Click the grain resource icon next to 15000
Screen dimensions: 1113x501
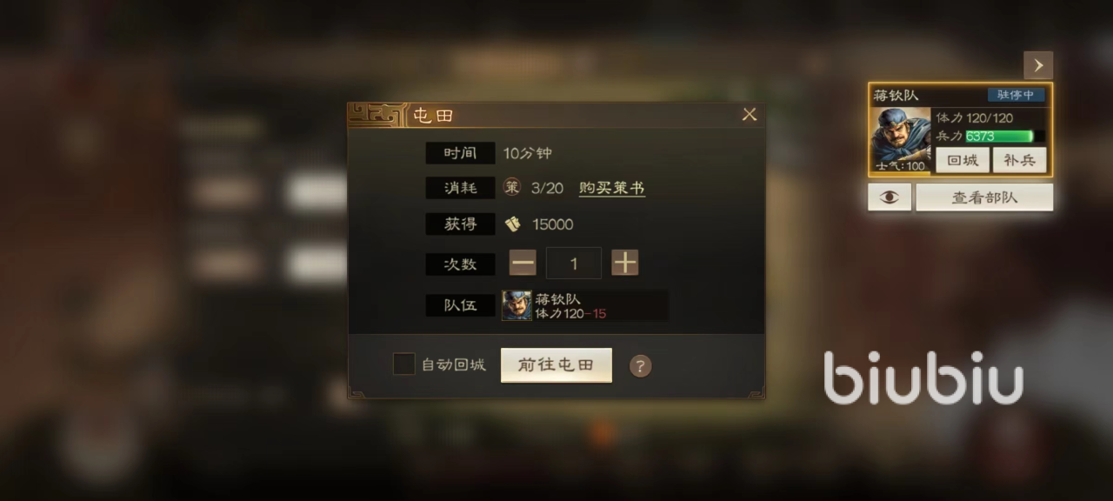[x=513, y=224]
